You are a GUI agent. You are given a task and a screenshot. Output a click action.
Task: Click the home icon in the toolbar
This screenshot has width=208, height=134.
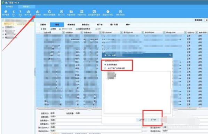click(6, 12)
